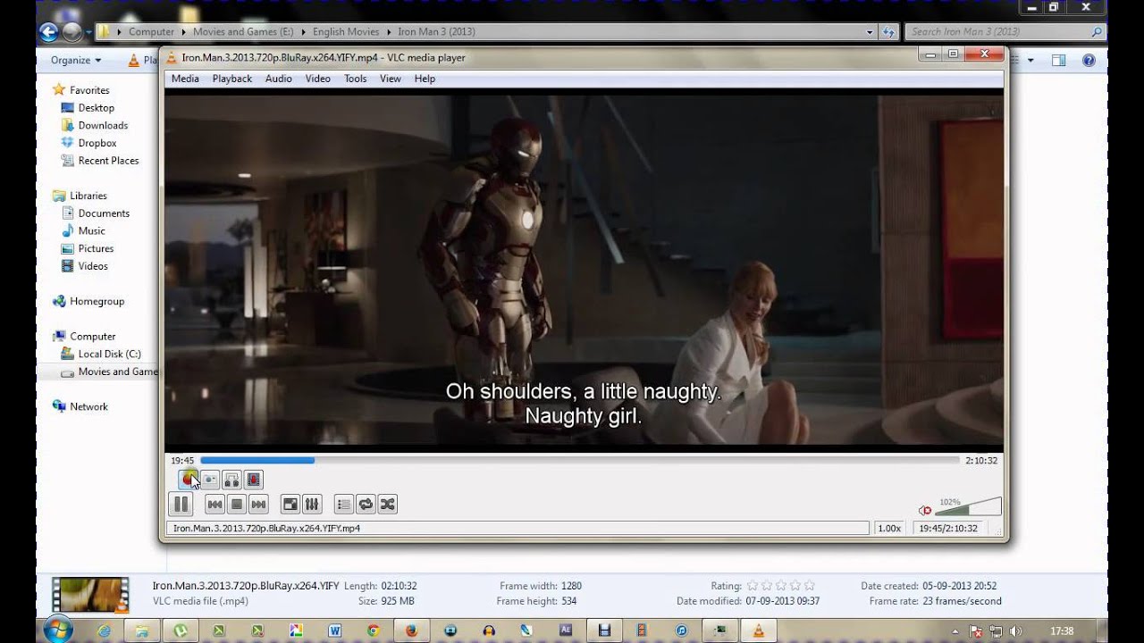Show the VLC playlist

343,505
